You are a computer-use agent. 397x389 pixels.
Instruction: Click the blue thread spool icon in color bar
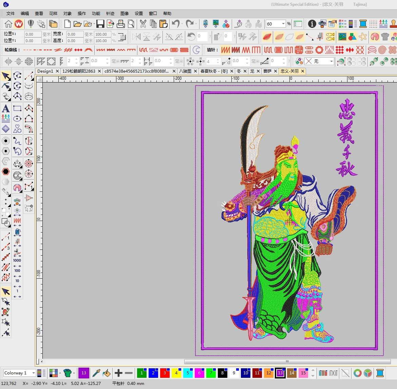[380, 373]
